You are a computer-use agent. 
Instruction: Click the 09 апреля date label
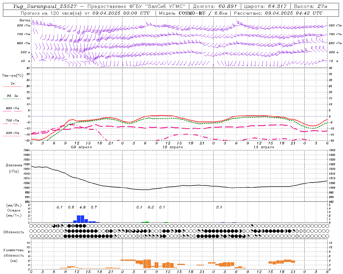(81, 147)
